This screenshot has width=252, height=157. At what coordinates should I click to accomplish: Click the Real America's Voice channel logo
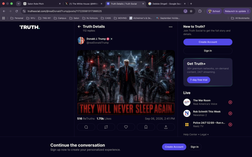[x=187, y=102]
